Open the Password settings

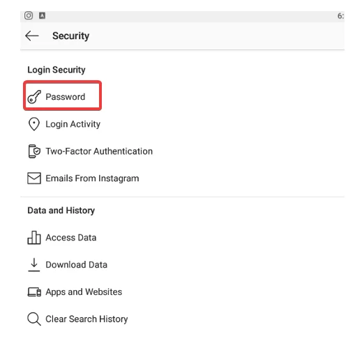pyautogui.click(x=62, y=97)
